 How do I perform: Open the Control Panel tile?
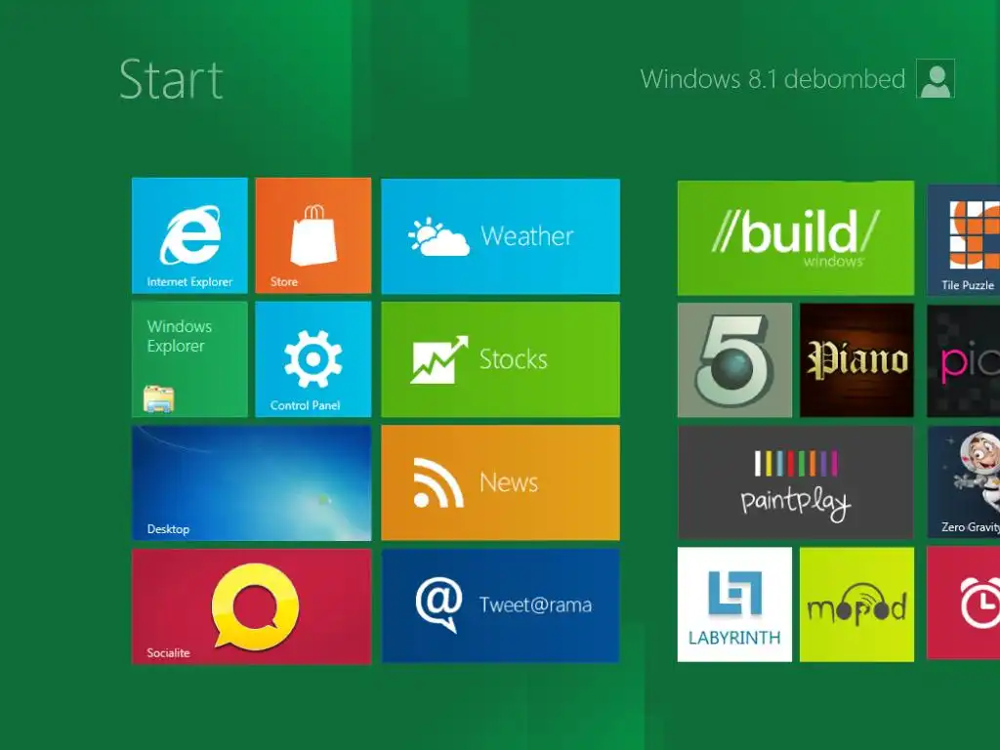click(x=313, y=359)
